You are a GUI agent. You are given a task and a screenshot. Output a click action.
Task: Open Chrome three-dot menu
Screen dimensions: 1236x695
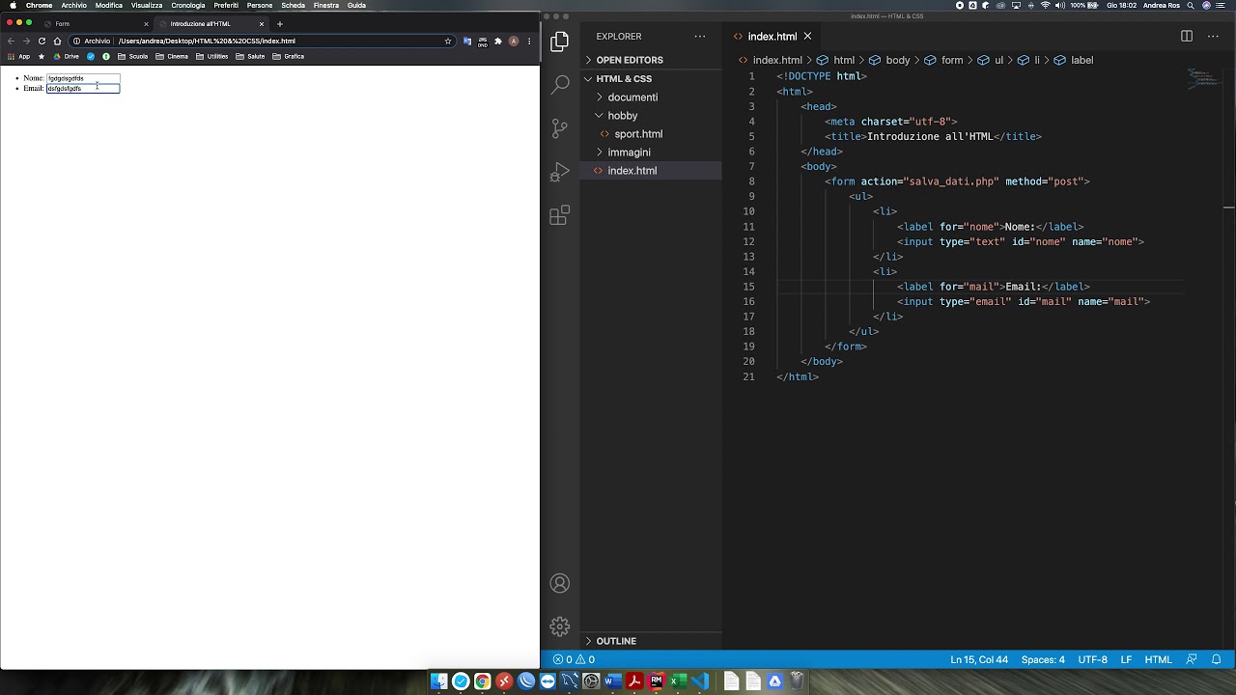click(x=529, y=41)
